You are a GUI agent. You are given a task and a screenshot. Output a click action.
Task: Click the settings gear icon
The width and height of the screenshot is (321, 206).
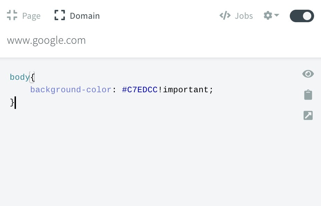pyautogui.click(x=268, y=15)
